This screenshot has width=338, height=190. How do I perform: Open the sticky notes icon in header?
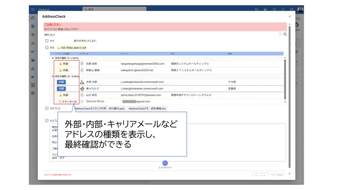click(274, 9)
